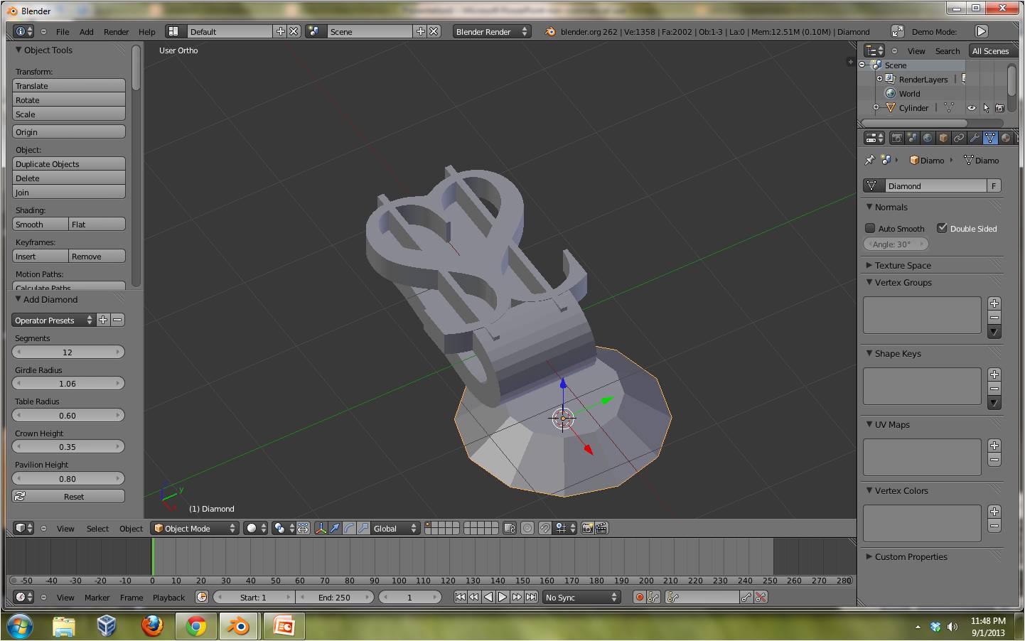The width and height of the screenshot is (1025, 641).
Task: Open World properties globe tab
Action: 928,138
